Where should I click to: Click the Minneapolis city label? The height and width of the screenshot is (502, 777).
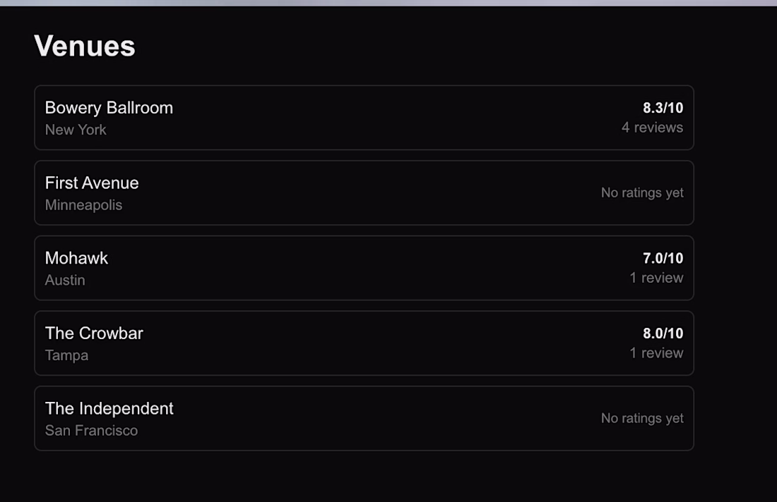point(83,205)
